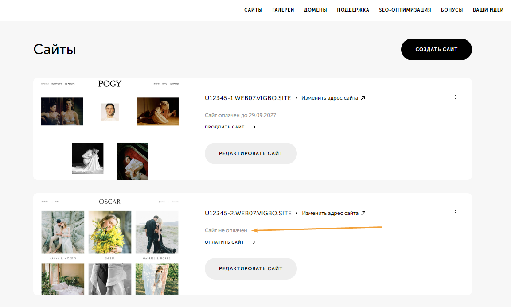The width and height of the screenshot is (511, 307).
Task: Open Ваши идеи in top navigation
Action: [488, 10]
